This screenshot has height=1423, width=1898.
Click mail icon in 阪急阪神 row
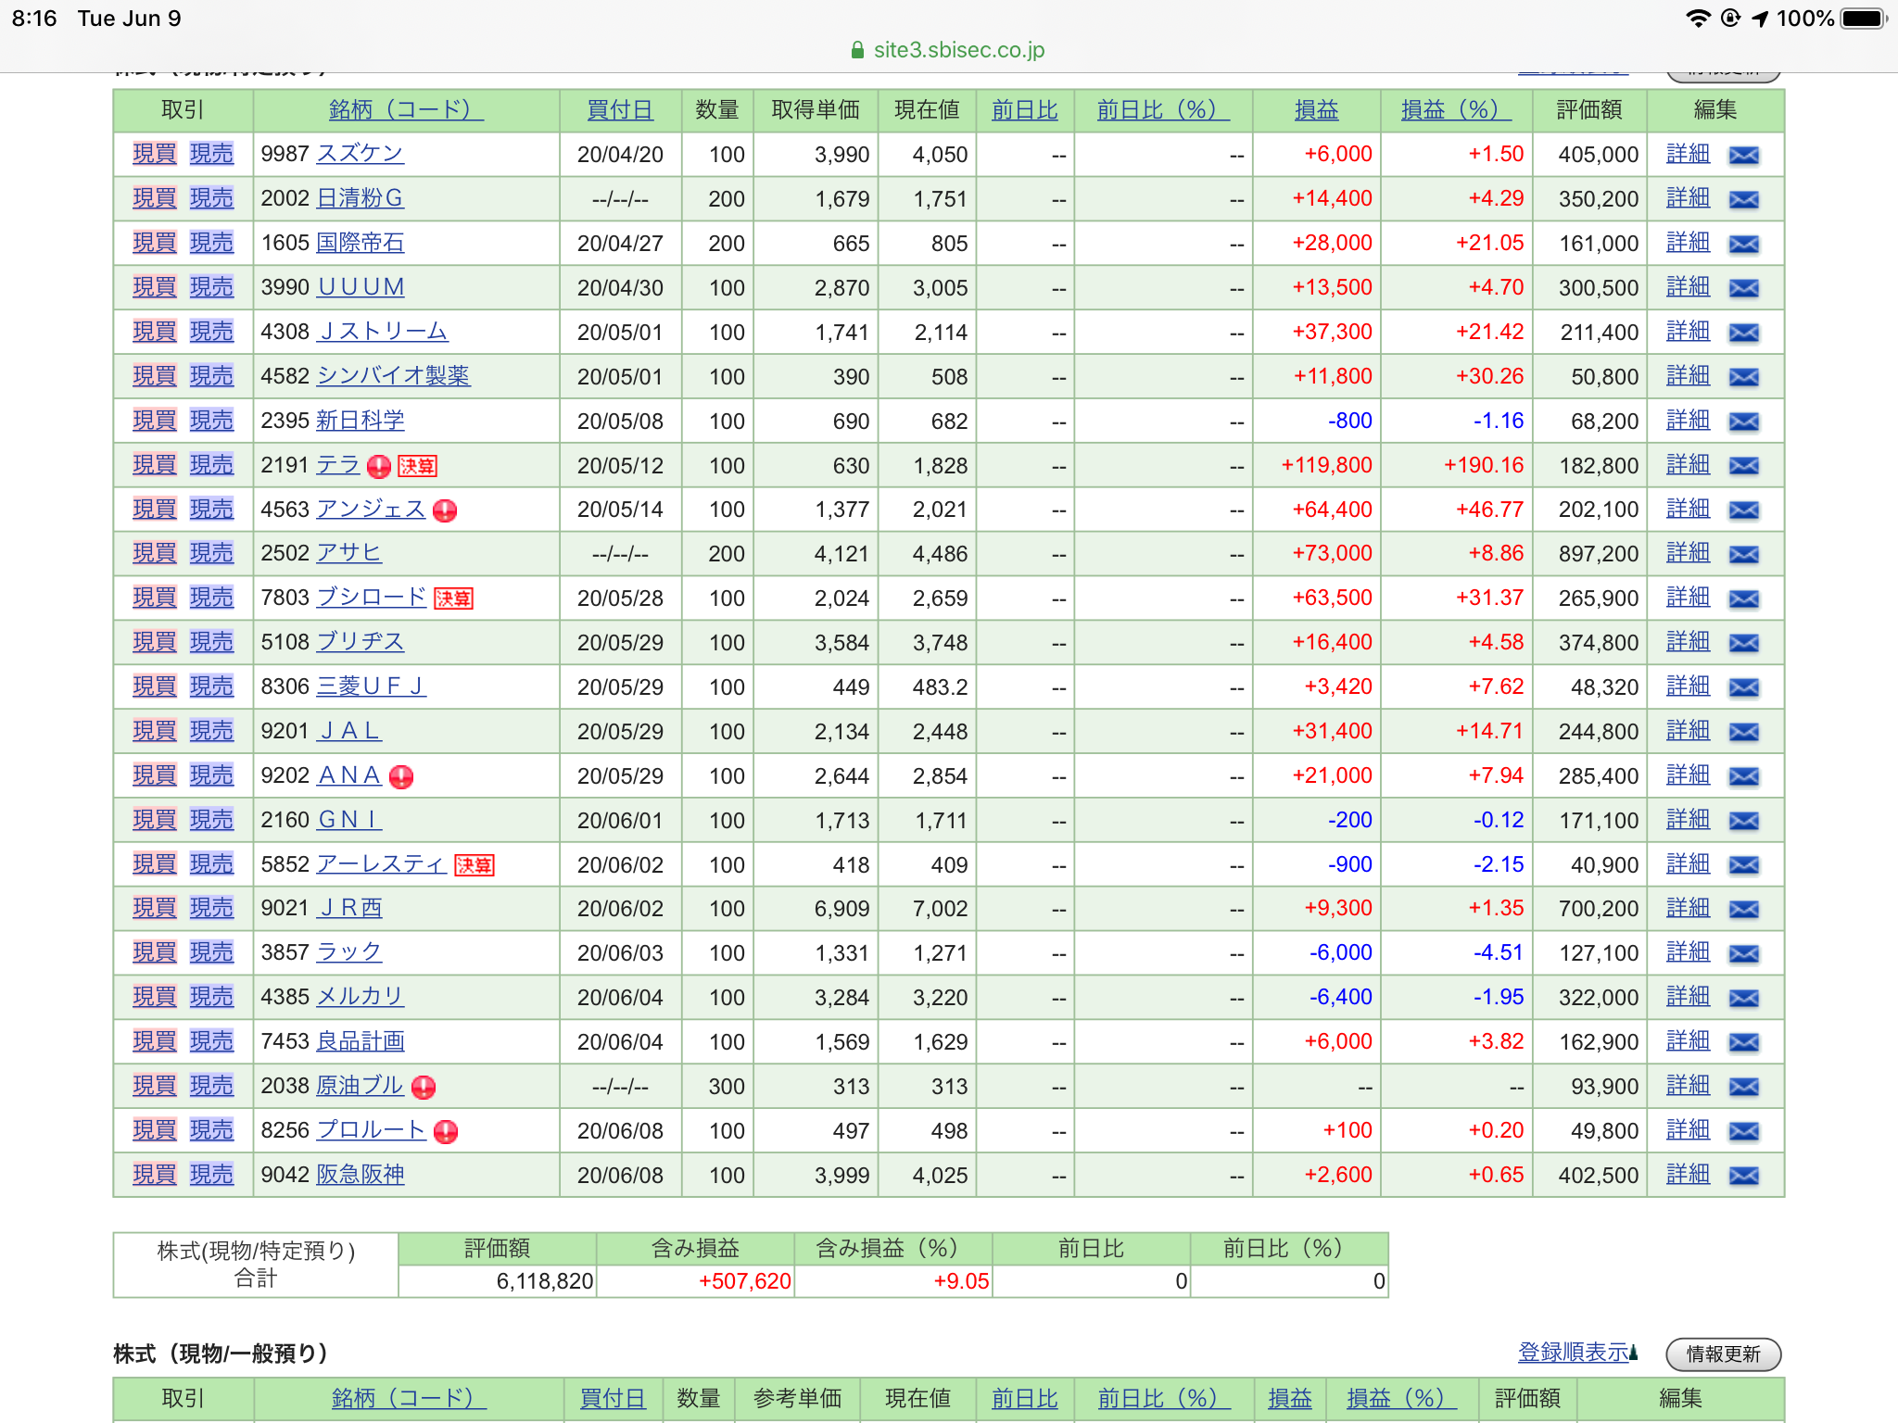(x=1743, y=1176)
